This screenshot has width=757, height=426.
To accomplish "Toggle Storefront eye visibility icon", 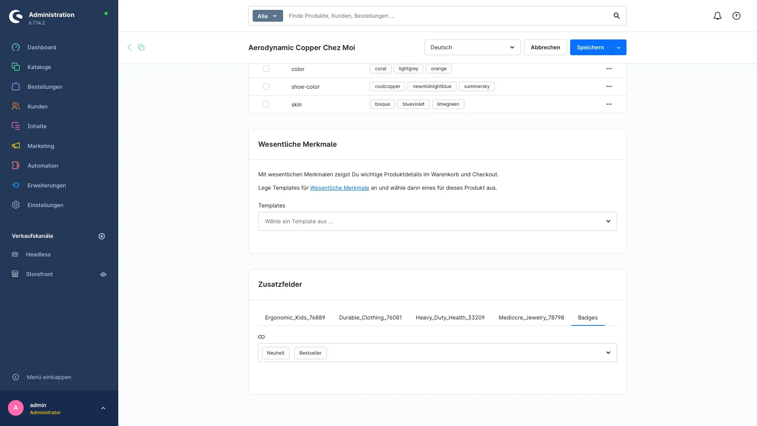I will pyautogui.click(x=103, y=275).
